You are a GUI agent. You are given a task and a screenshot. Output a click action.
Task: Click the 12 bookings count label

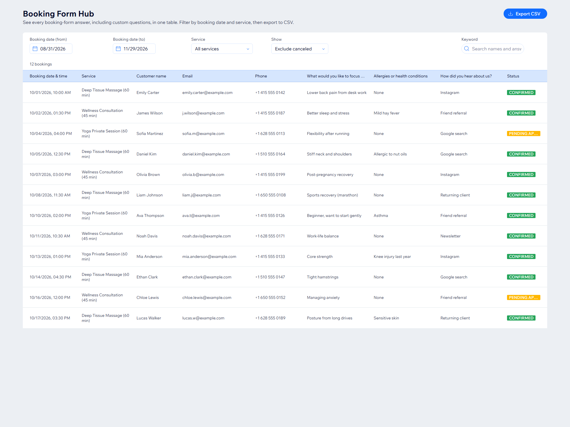(41, 64)
